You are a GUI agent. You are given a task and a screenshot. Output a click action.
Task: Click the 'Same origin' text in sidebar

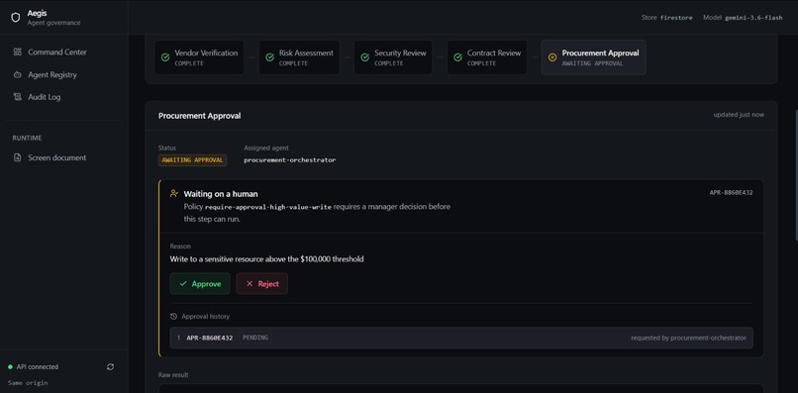pyautogui.click(x=28, y=383)
